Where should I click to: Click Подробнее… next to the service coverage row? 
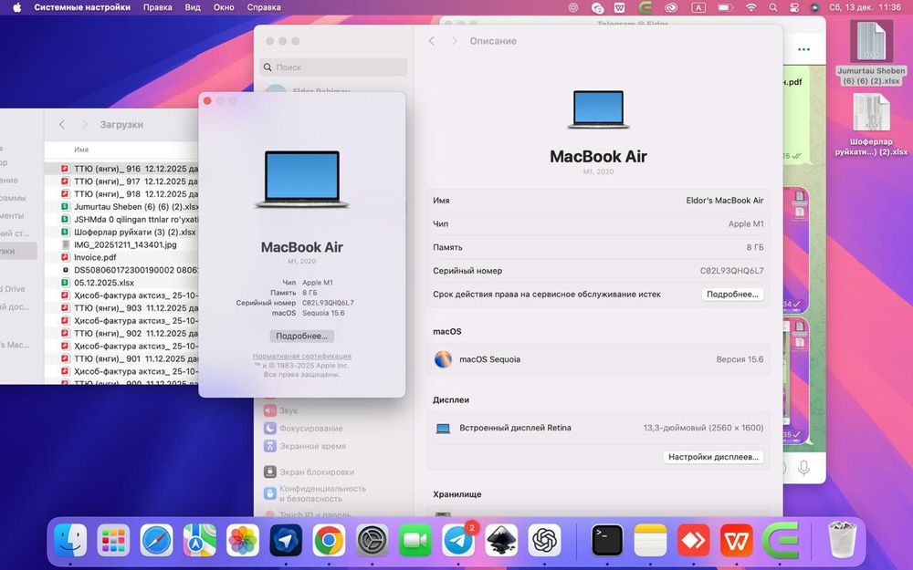(x=732, y=295)
